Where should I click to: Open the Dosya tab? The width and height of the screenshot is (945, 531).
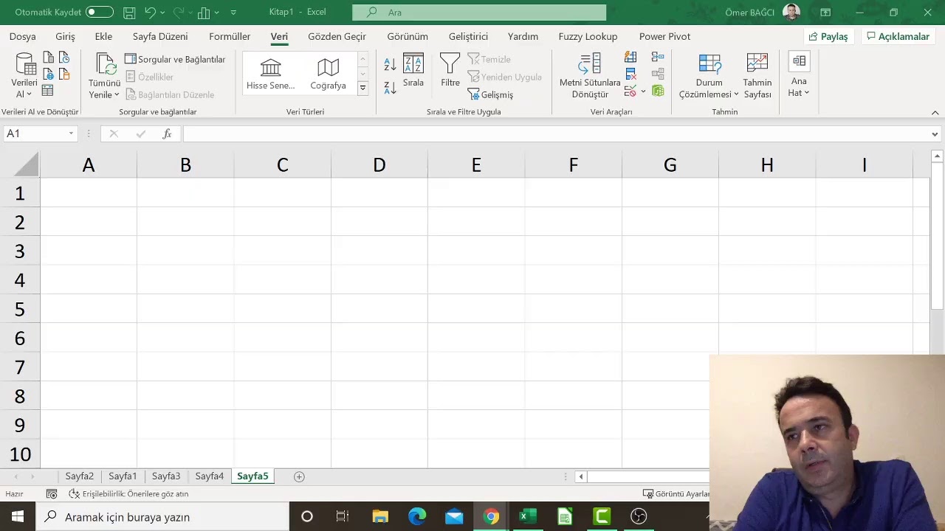pos(23,36)
